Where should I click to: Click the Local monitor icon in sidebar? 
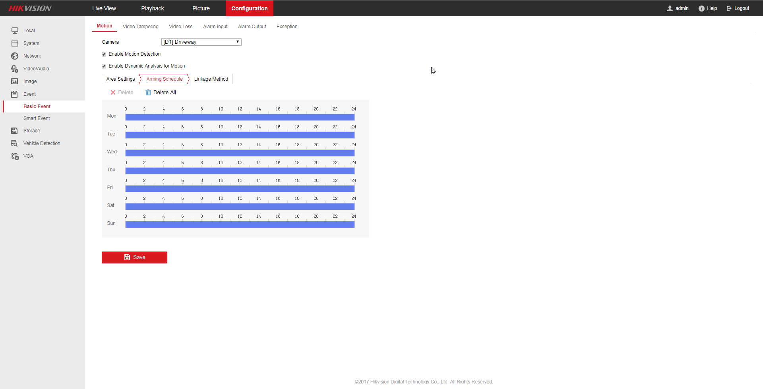15,31
